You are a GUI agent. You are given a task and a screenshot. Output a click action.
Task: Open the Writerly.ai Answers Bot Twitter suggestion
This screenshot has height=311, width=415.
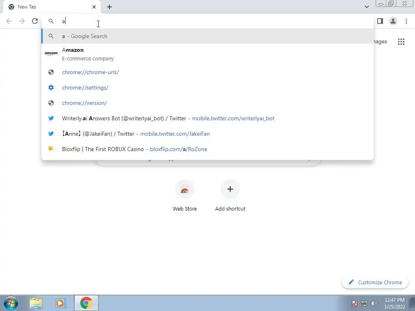(x=207, y=118)
